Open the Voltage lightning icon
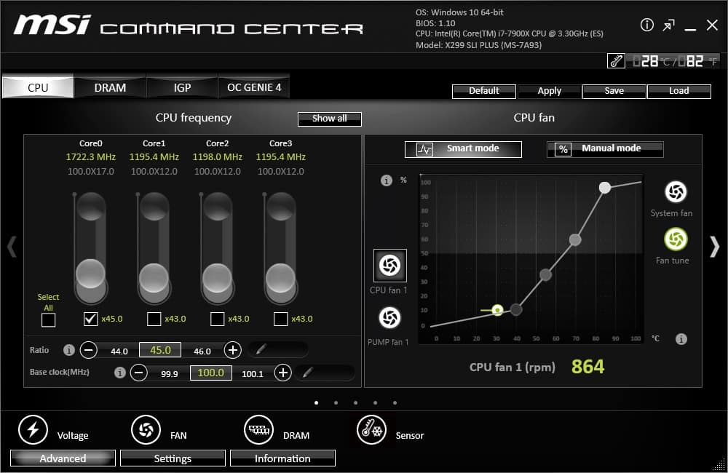 click(33, 430)
